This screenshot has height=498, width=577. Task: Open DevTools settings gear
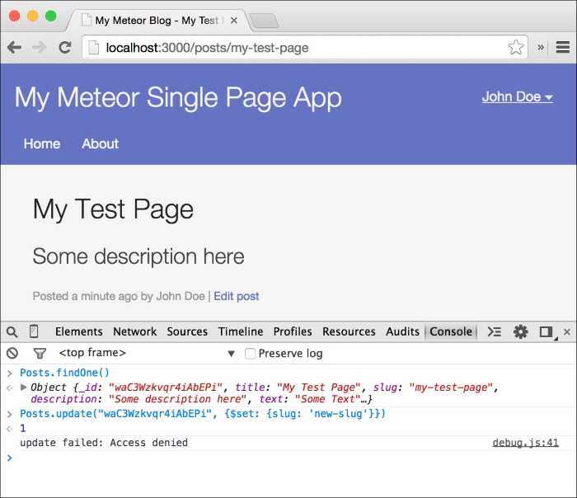coord(520,331)
